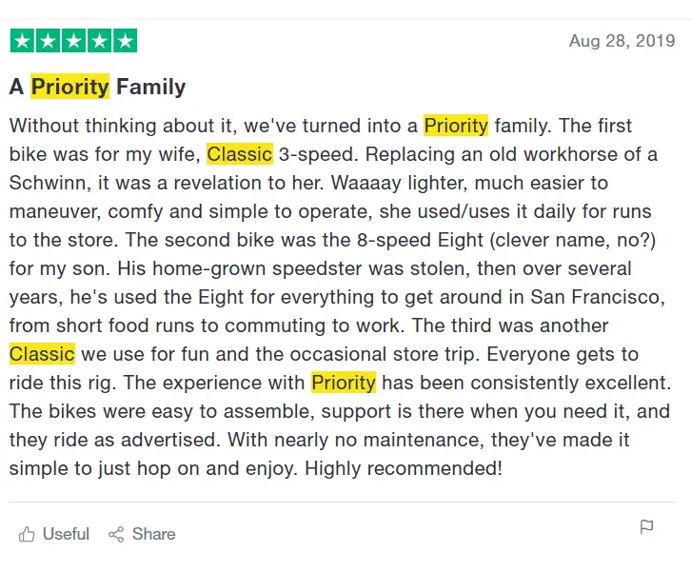Click highlighted Classic before '3-speed'

click(240, 154)
